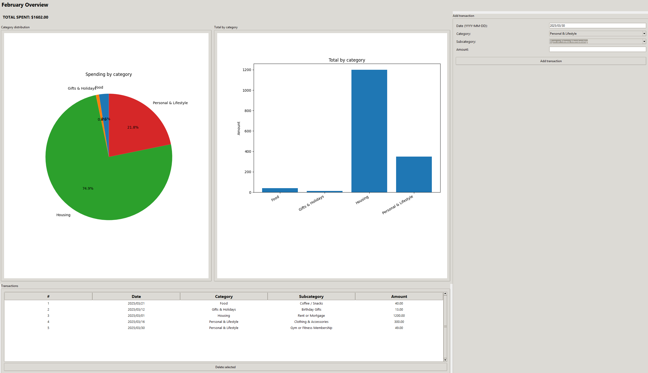Click the Amount column header

(x=399, y=296)
